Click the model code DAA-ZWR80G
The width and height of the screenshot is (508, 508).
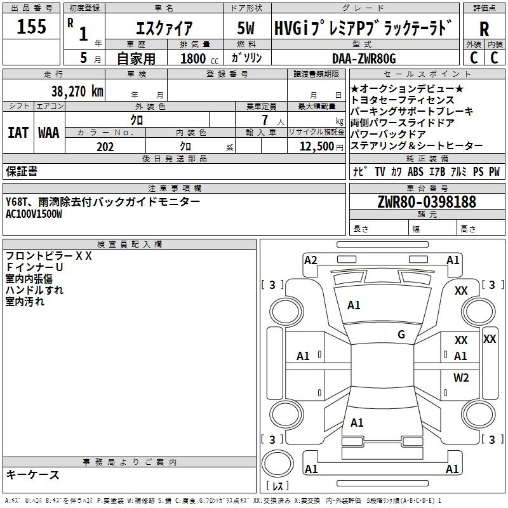coord(364,58)
